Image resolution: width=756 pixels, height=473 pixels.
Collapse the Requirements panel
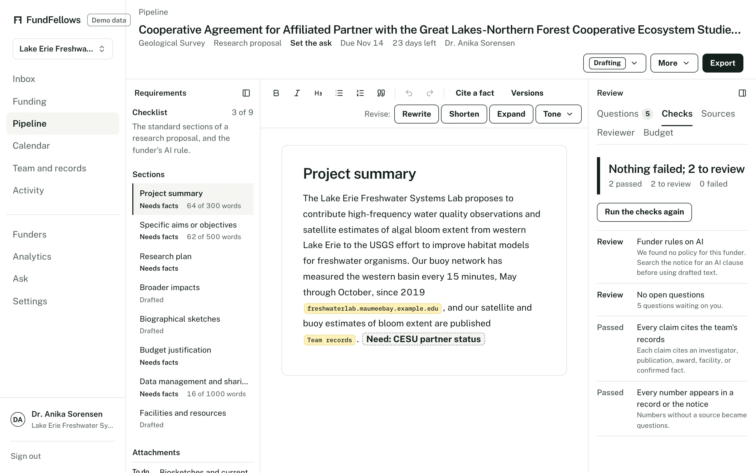coord(246,93)
